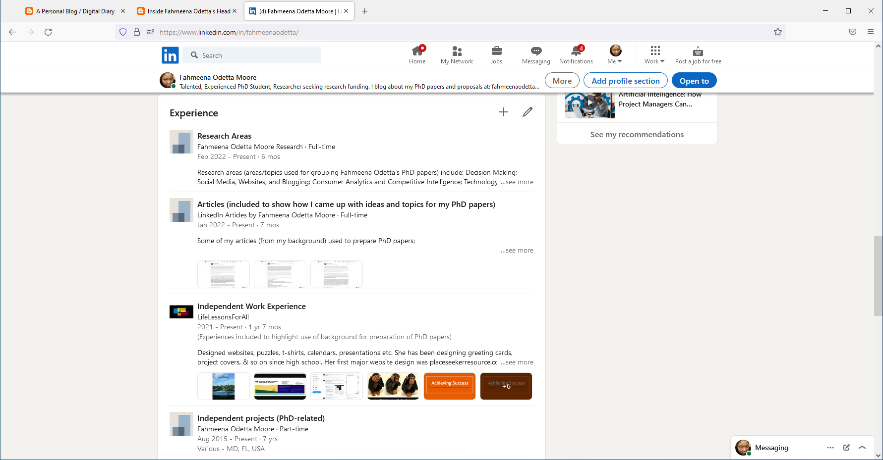883x460 pixels.
Task: Open Firefox application menu hamburger icon
Action: 871,32
